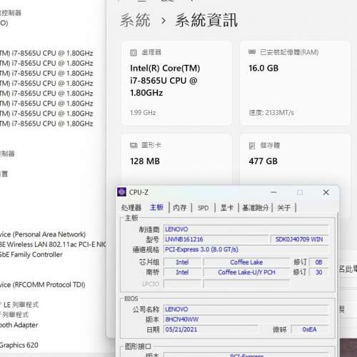Click the BIOS 公司名称 LENOVO field
The width and height of the screenshot is (357, 357).
(246, 309)
